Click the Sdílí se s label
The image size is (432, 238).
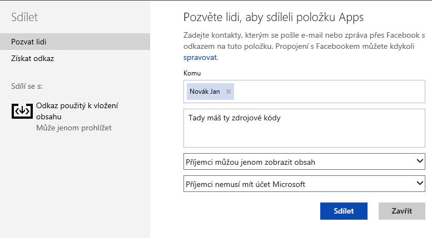[x=27, y=87]
